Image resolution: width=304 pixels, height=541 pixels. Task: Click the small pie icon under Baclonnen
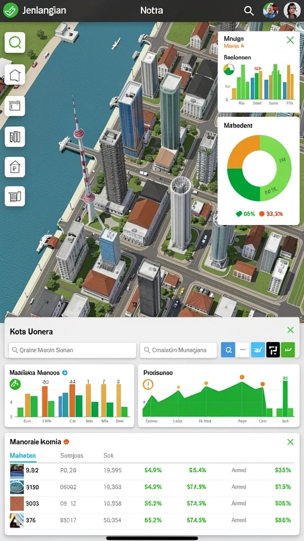pyautogui.click(x=229, y=69)
